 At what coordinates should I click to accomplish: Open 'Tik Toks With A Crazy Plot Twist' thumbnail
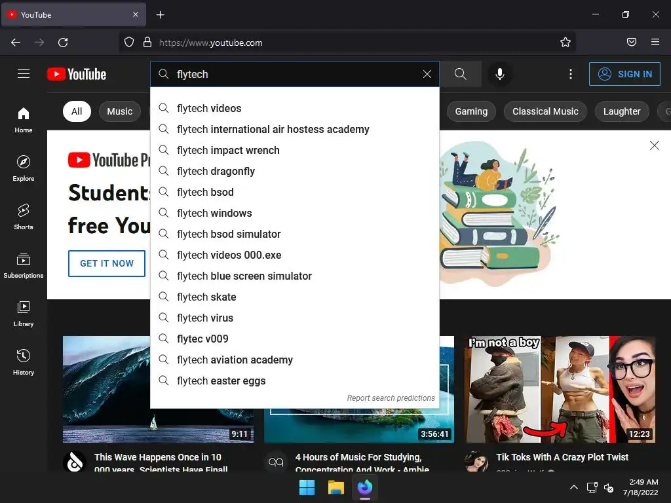[x=560, y=389]
